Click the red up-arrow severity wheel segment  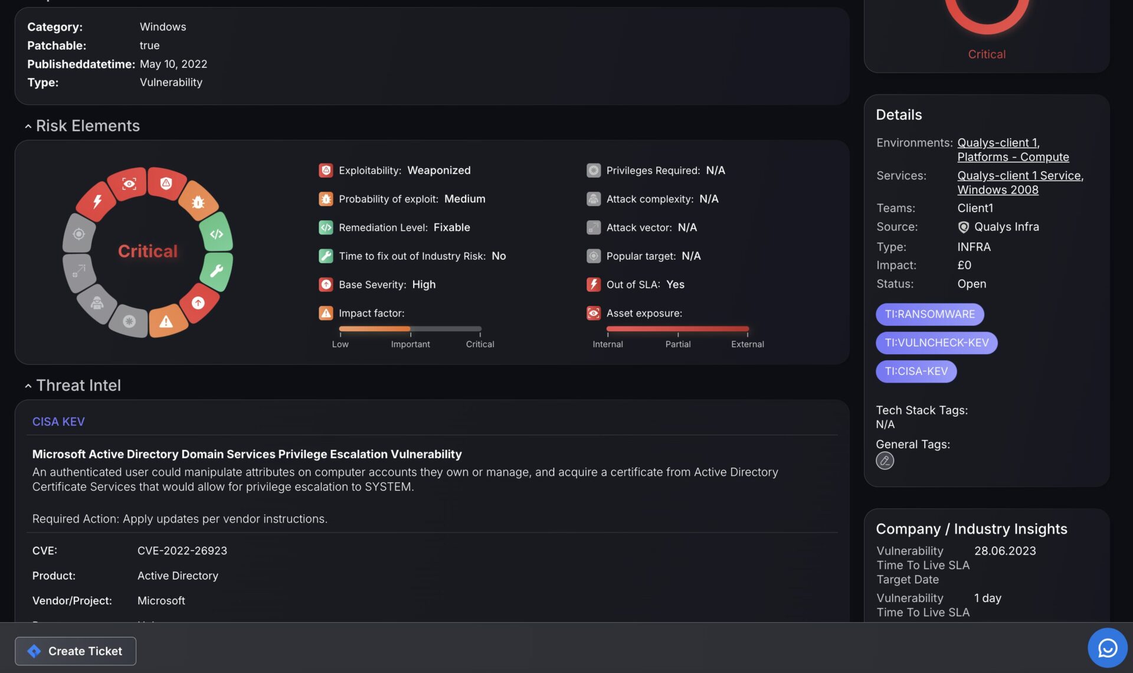tap(198, 303)
